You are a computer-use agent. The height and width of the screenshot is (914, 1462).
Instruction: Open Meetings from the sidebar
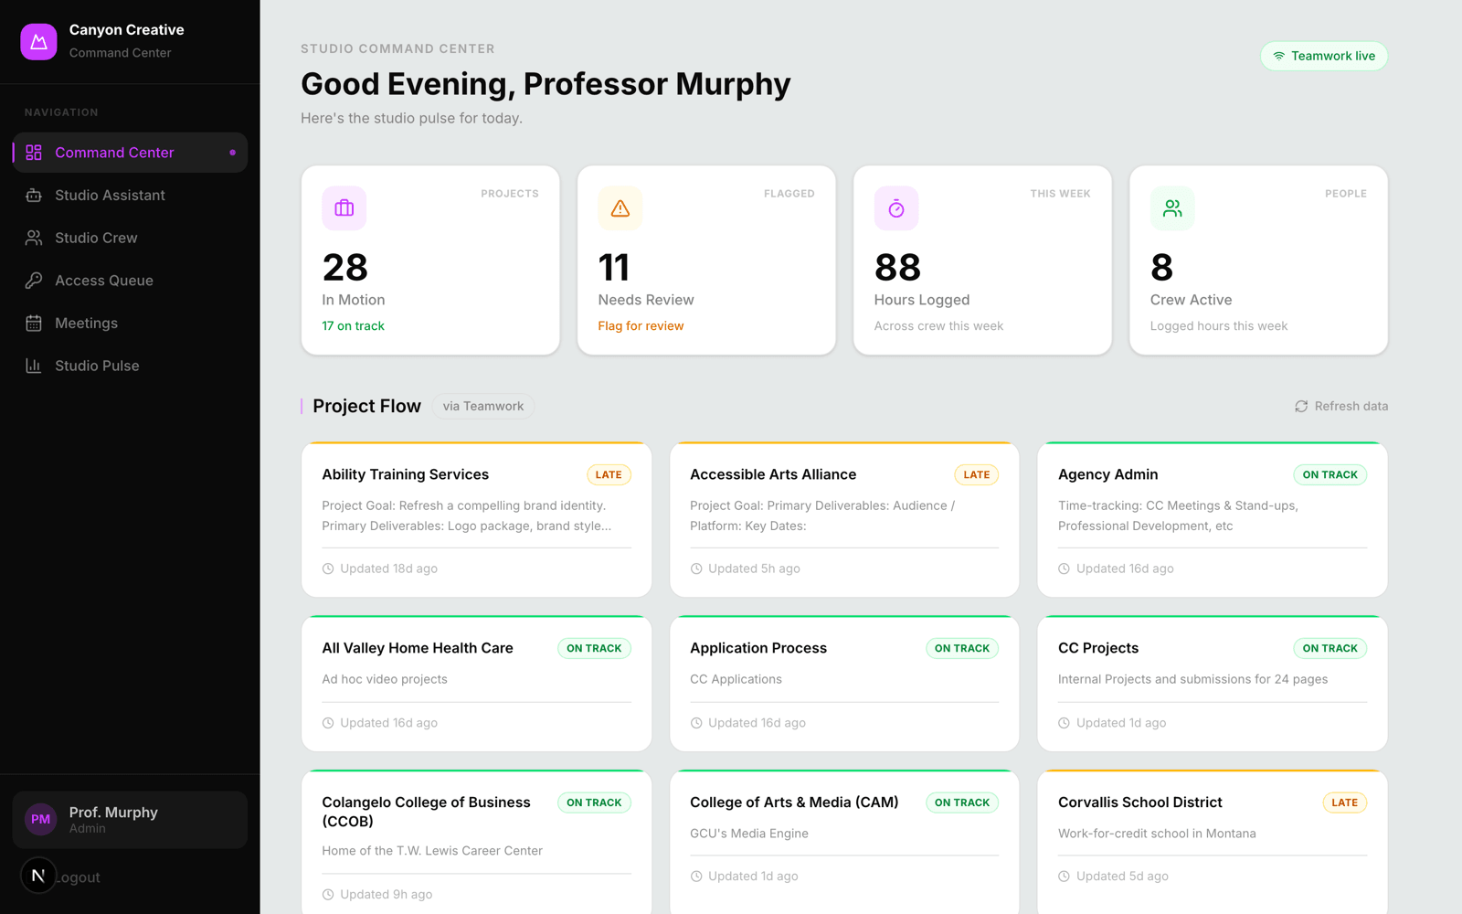[130, 324]
